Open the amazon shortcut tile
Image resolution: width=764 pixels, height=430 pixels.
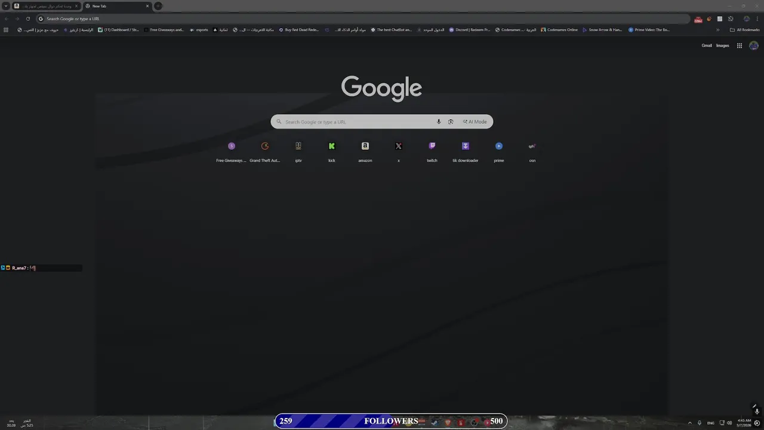click(x=365, y=152)
